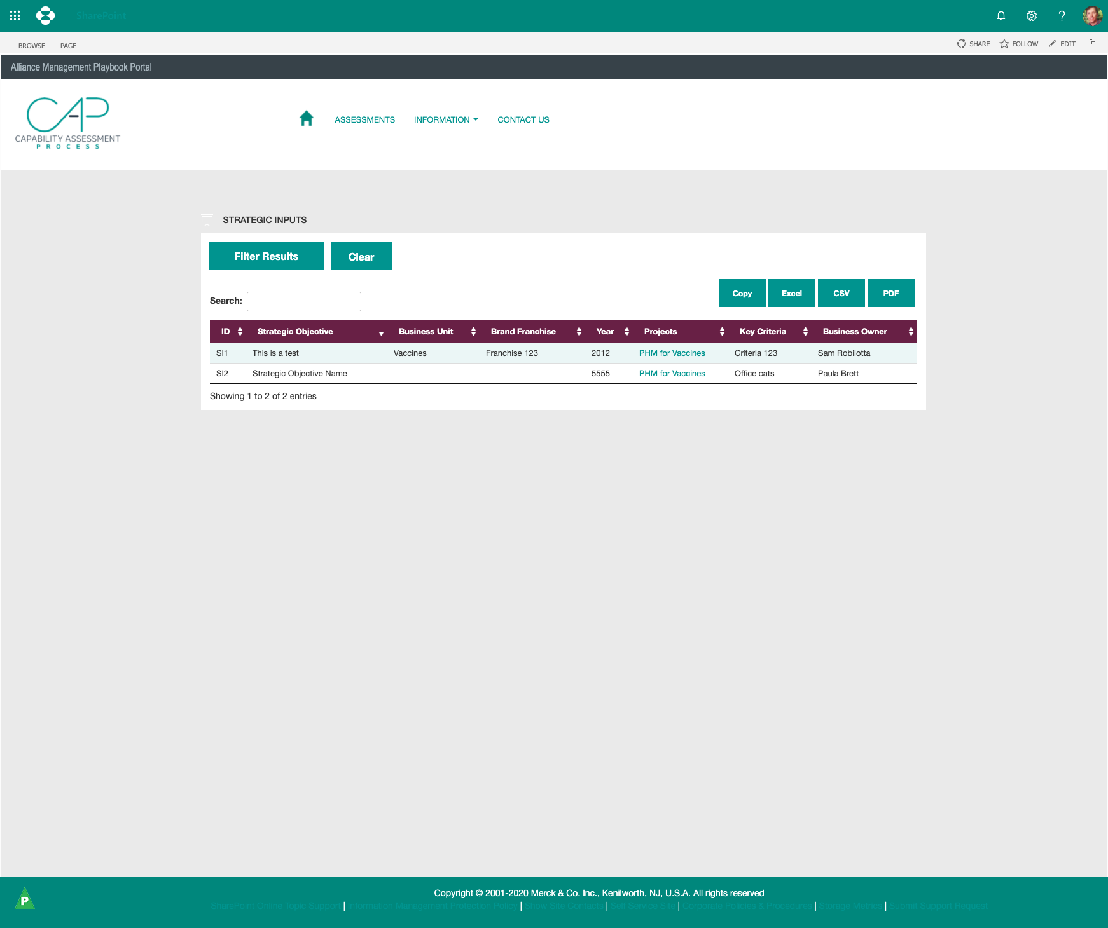
Task: Open the Assessments menu item
Action: pyautogui.click(x=364, y=119)
